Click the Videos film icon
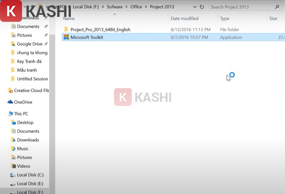 [14, 166]
